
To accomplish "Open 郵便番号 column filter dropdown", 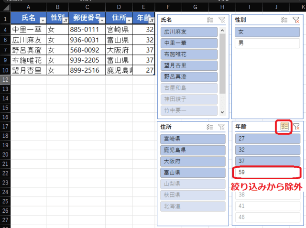I will [x=102, y=20].
